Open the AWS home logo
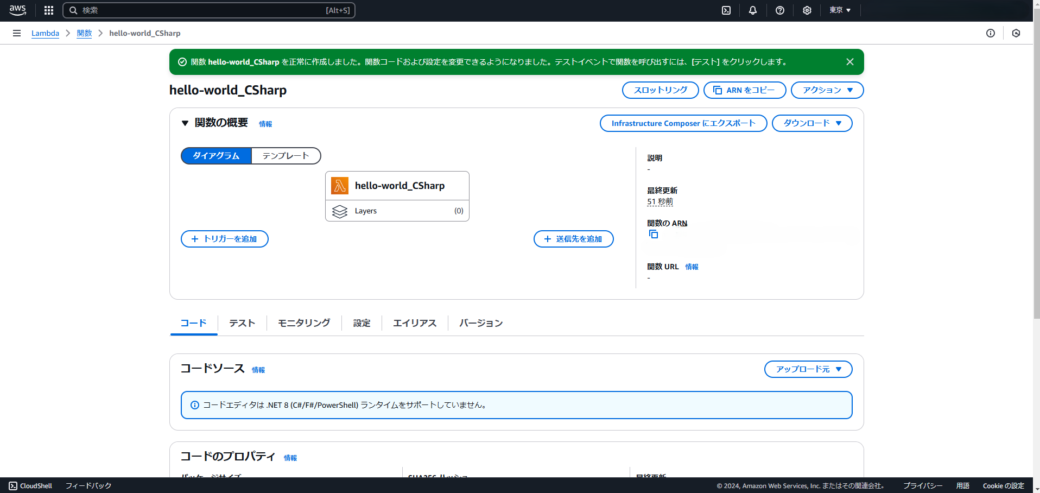 point(17,10)
